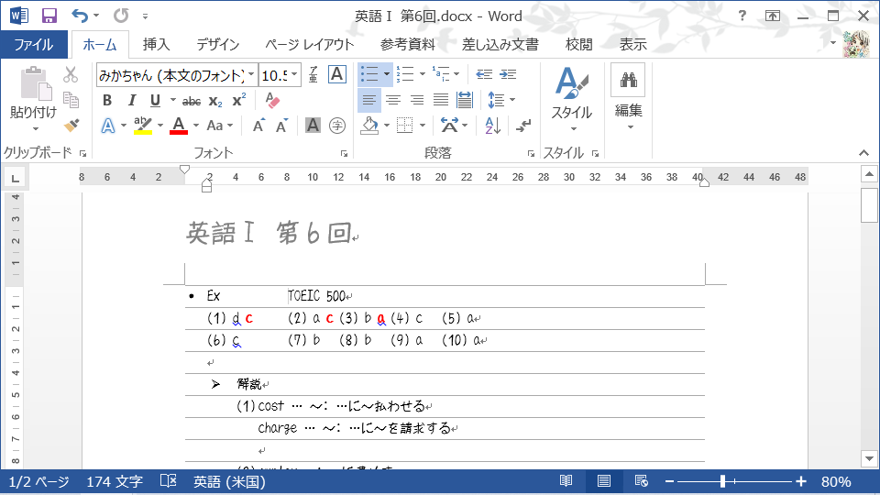
Task: Click the ファイル (File) button
Action: (x=34, y=44)
